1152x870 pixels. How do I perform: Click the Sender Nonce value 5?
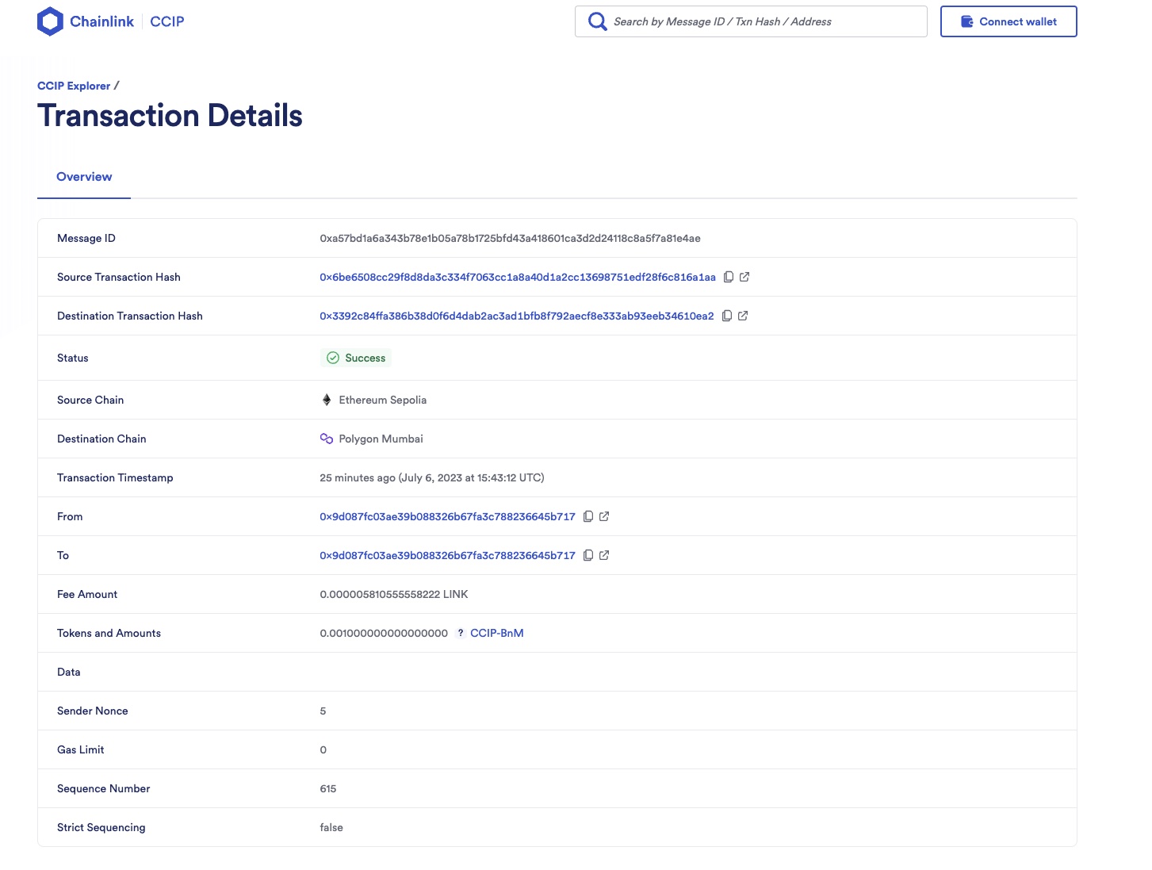point(323,711)
